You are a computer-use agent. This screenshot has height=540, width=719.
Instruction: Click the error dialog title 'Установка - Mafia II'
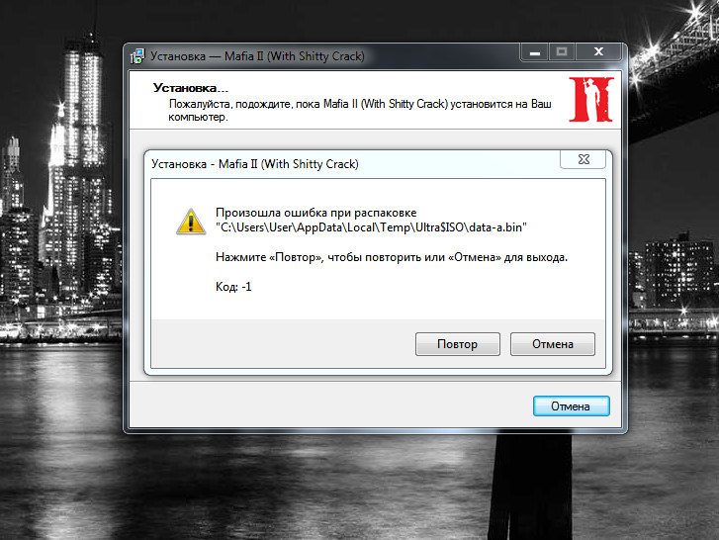click(255, 164)
